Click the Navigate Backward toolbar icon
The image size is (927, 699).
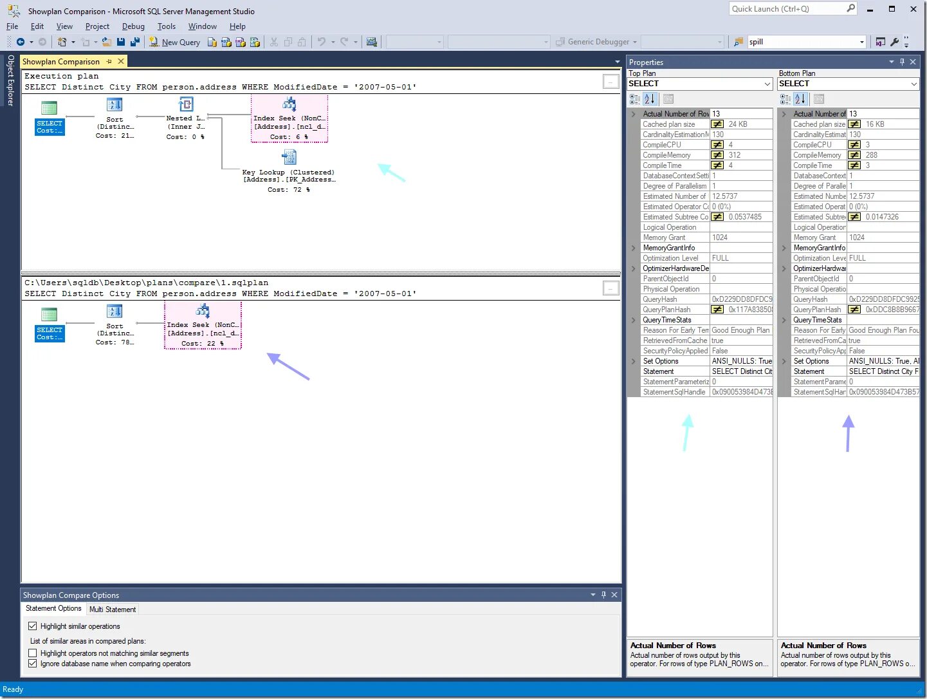coord(21,42)
